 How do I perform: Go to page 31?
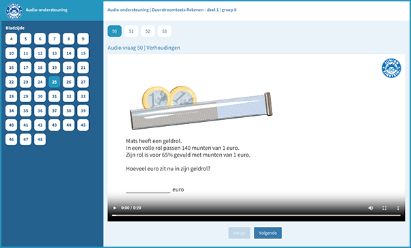(x=54, y=96)
